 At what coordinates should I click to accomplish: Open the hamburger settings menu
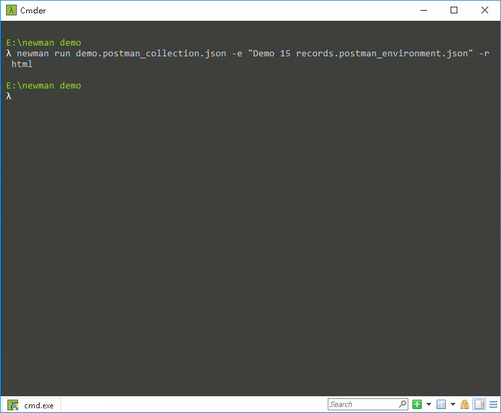494,404
